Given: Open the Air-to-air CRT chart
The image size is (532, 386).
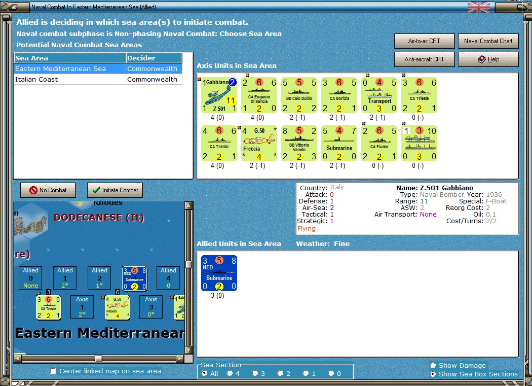Looking at the screenshot, I should [x=424, y=41].
